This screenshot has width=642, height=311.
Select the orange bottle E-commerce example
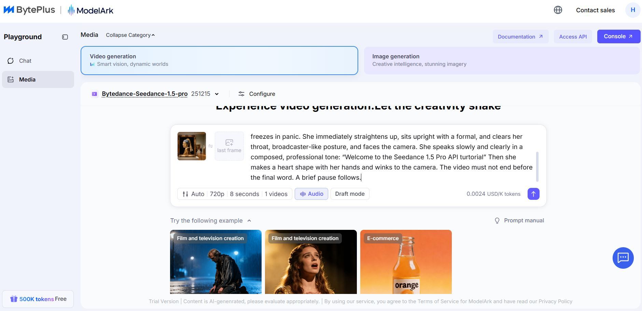[x=406, y=262]
